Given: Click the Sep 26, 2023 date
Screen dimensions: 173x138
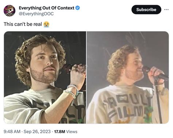Looking at the screenshot, I should [37, 131].
